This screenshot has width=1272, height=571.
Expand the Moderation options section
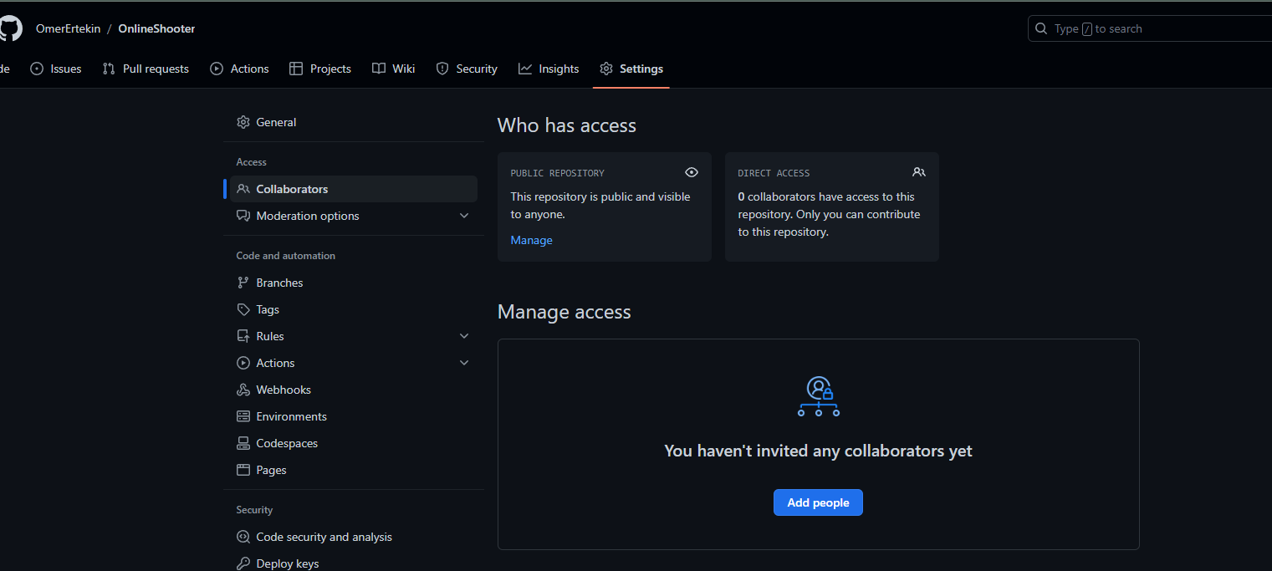[x=464, y=216]
